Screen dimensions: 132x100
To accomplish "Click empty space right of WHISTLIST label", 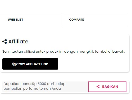I will click(42, 20).
